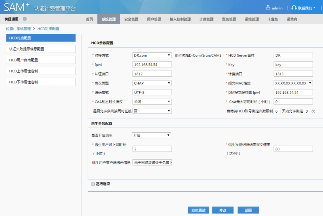
Task: Click the Key input field
Action: (x=293, y=65)
